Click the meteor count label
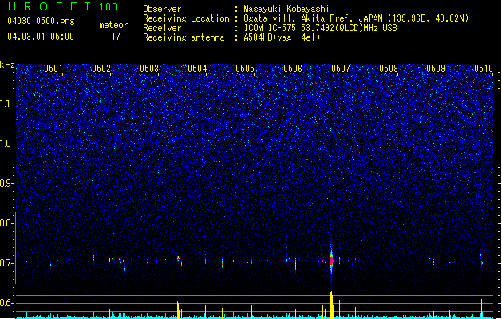Viewport: 502px width, 319px height. coord(113,25)
